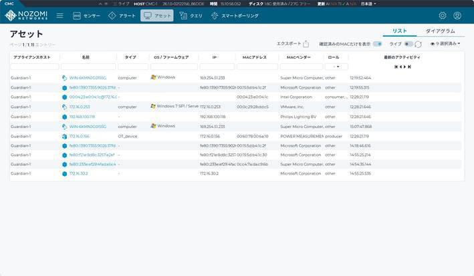Toggle the ライブ (Live) switch
The width and height of the screenshot is (474, 276).
(408, 44)
